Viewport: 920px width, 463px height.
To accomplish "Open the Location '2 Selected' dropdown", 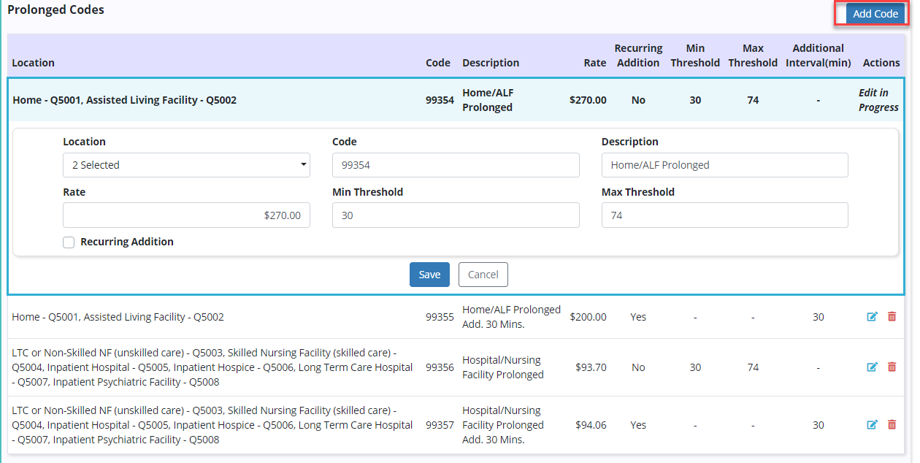I will pyautogui.click(x=186, y=165).
